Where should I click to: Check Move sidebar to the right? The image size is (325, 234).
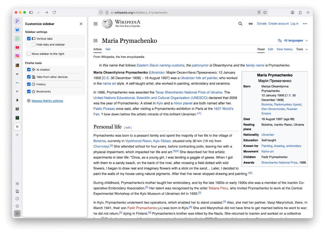click(x=29, y=54)
